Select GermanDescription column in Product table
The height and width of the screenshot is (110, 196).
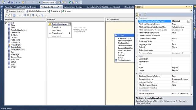125,46
